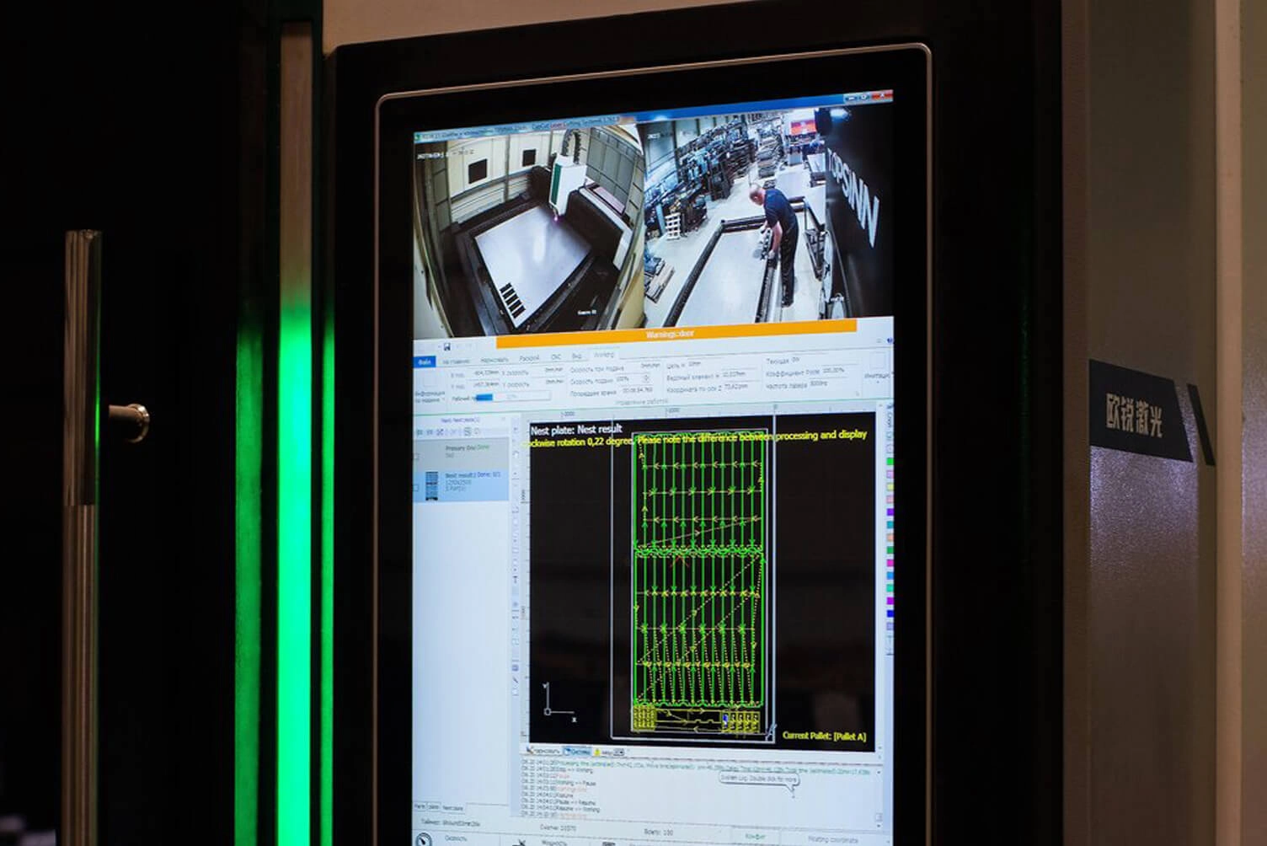Pick the bright green layer color swatch

pos(890,463)
